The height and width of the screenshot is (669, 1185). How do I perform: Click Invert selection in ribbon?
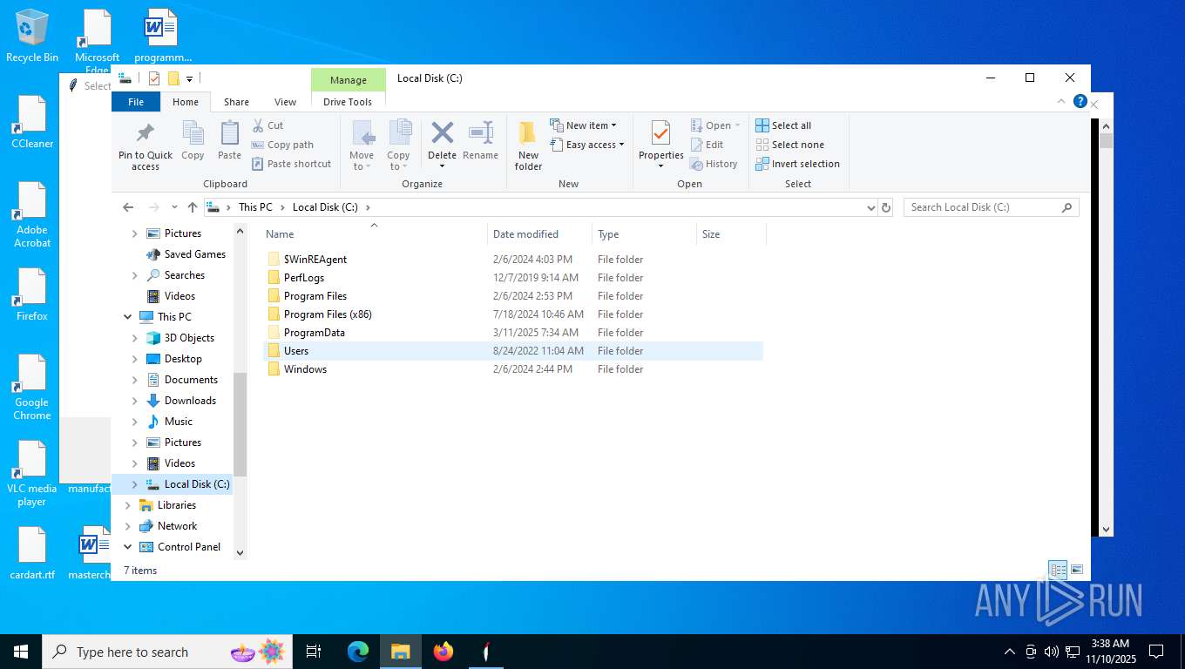(x=797, y=164)
